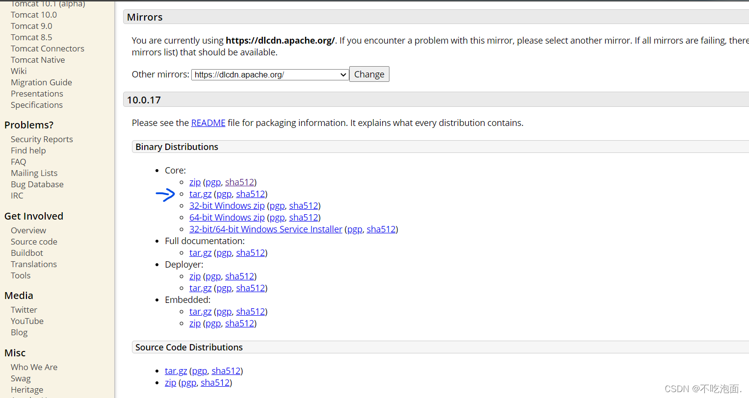Image resolution: width=749 pixels, height=398 pixels.
Task: Open sha512 for the Windows Service Installer
Action: pyautogui.click(x=381, y=229)
